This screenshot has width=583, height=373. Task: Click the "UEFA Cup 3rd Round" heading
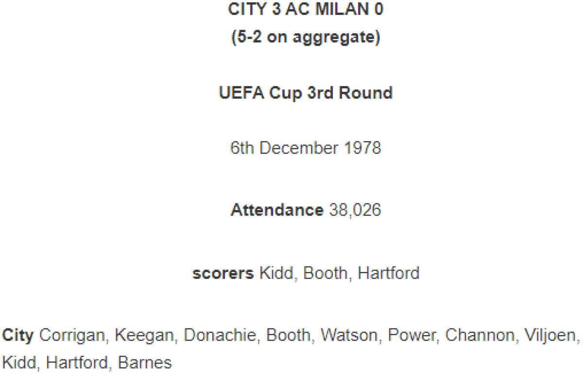306,92
